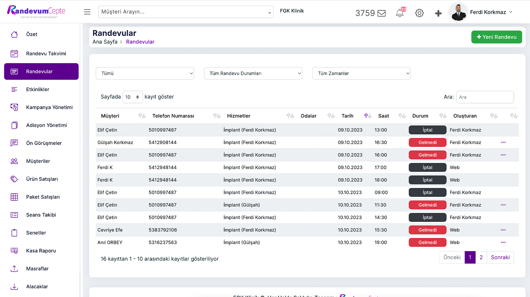530x297 pixels.
Task: Click the Müşteriler people icon
Action: tap(14, 161)
